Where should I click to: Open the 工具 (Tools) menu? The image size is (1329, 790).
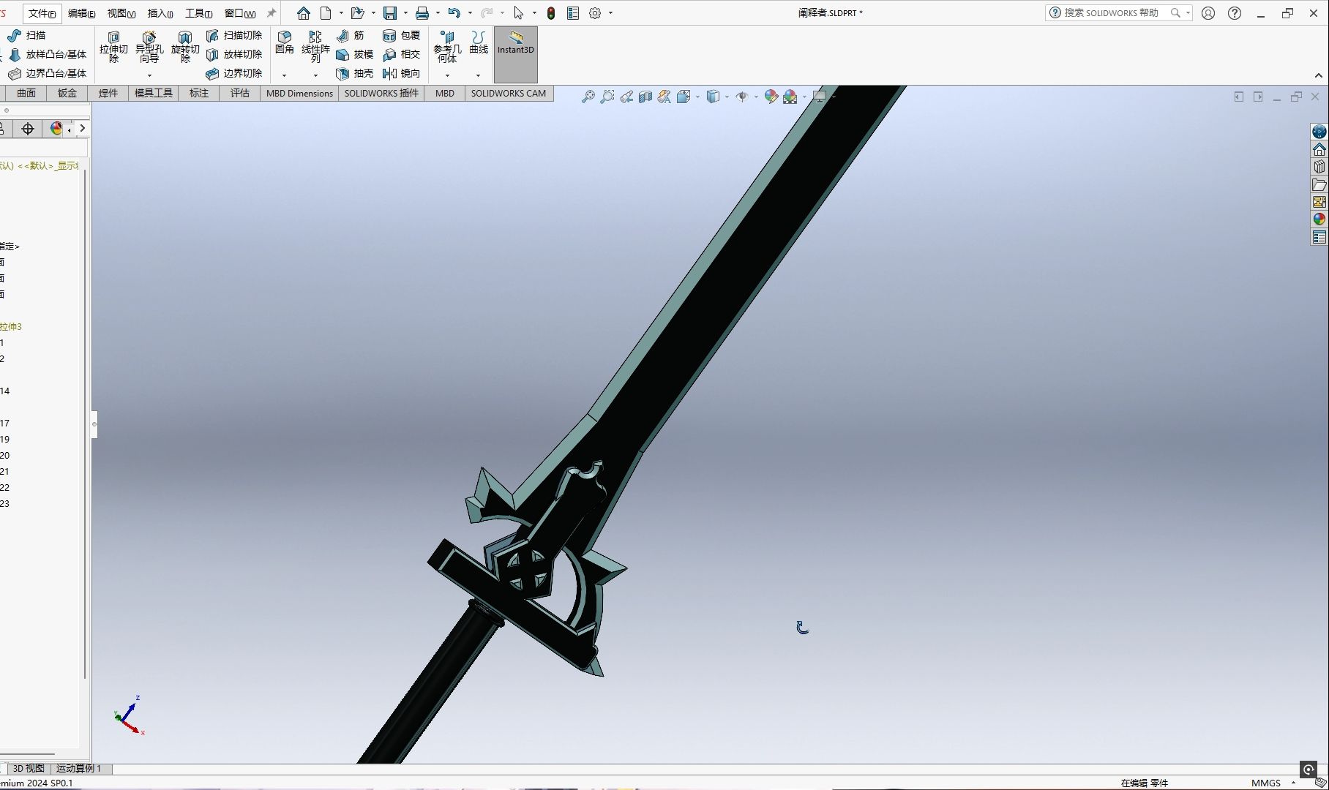coord(198,13)
